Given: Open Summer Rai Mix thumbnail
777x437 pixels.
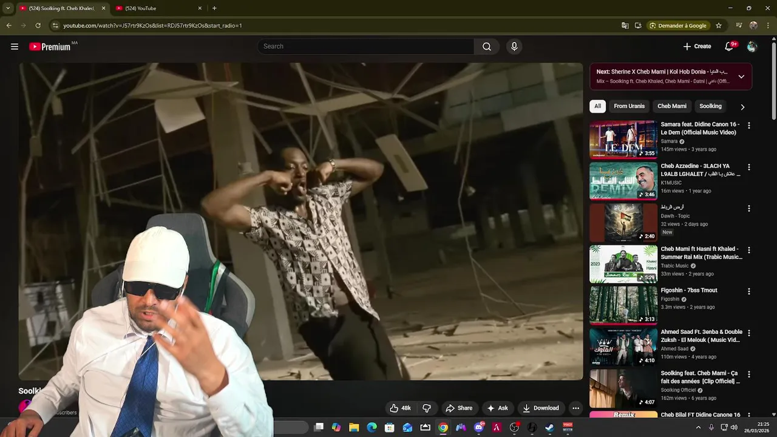Looking at the screenshot, I should point(623,264).
